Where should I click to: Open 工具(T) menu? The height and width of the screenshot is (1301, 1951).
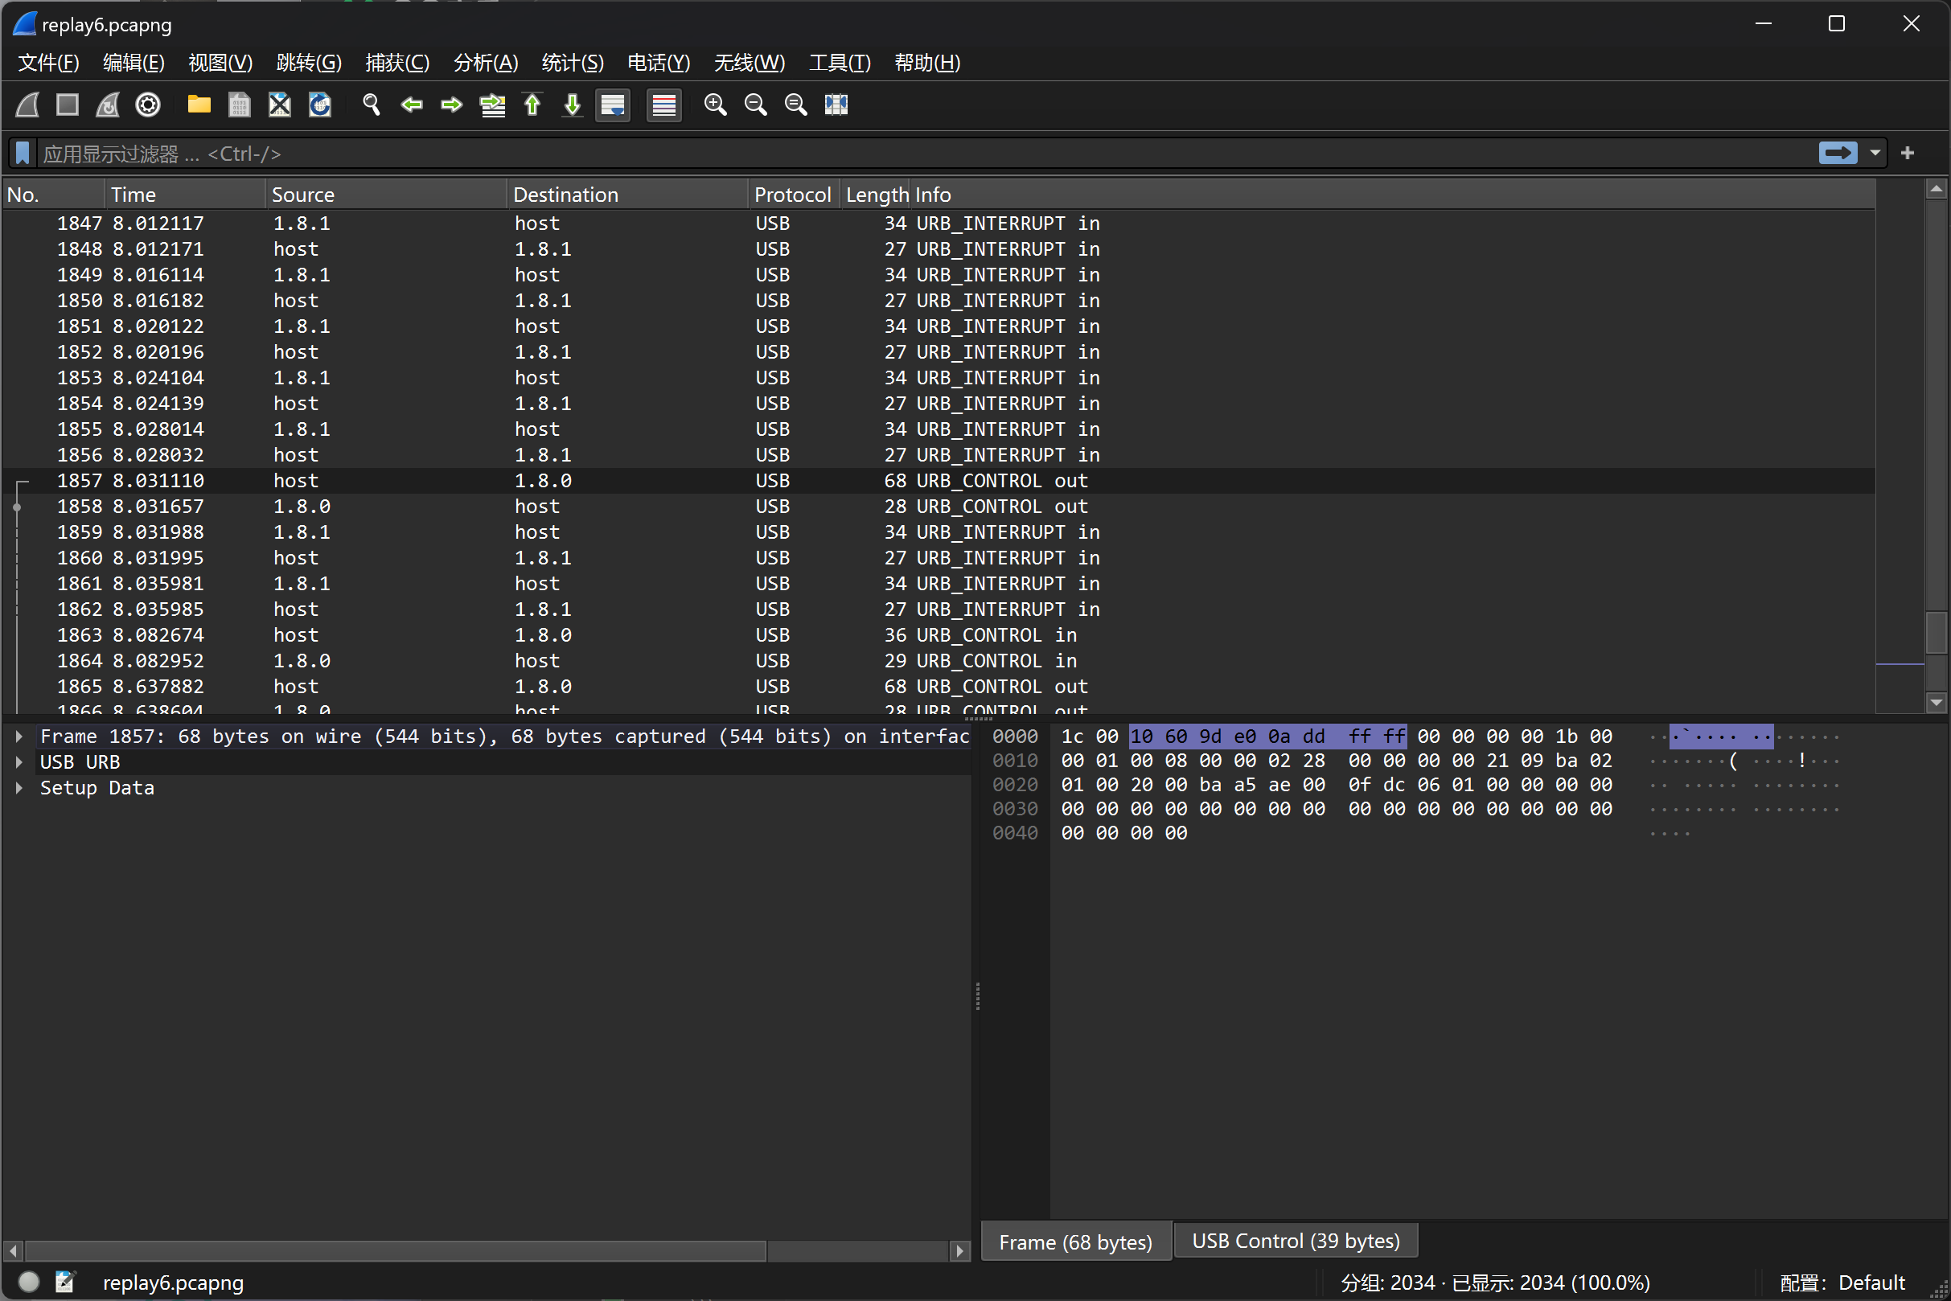point(840,63)
